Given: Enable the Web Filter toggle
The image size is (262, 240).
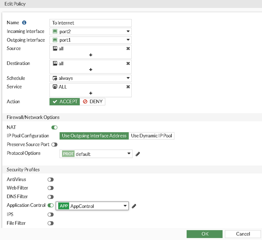Looking at the screenshot, I should pos(51,188).
